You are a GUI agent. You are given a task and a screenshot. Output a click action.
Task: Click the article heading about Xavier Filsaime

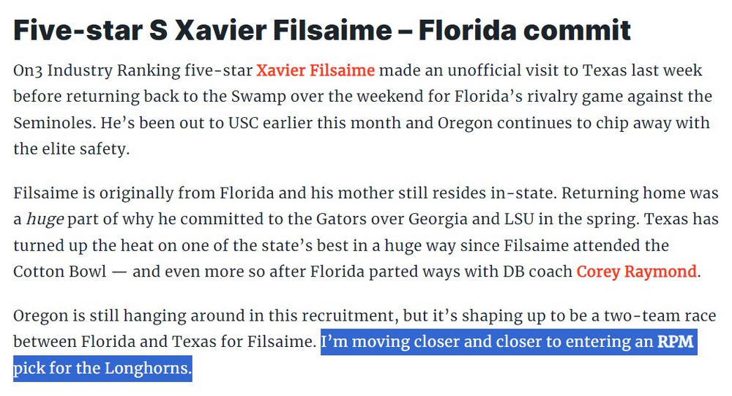pos(322,30)
